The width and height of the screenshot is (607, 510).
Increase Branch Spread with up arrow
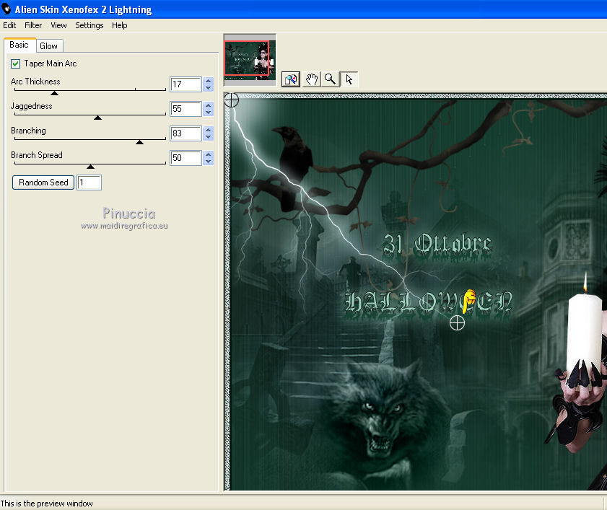pos(209,154)
